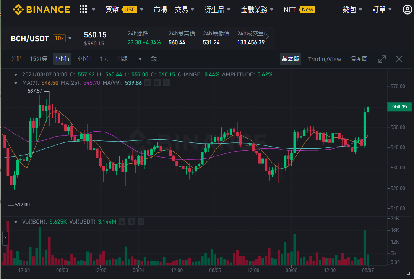The height and width of the screenshot is (279, 414).
Task: Go to the 市場 page
Action: coord(161,10)
